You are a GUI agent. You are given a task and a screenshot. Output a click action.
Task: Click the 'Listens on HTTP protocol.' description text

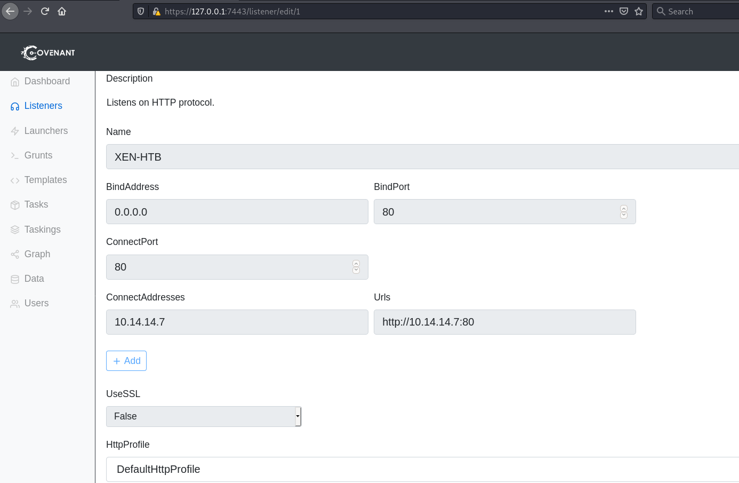click(160, 102)
